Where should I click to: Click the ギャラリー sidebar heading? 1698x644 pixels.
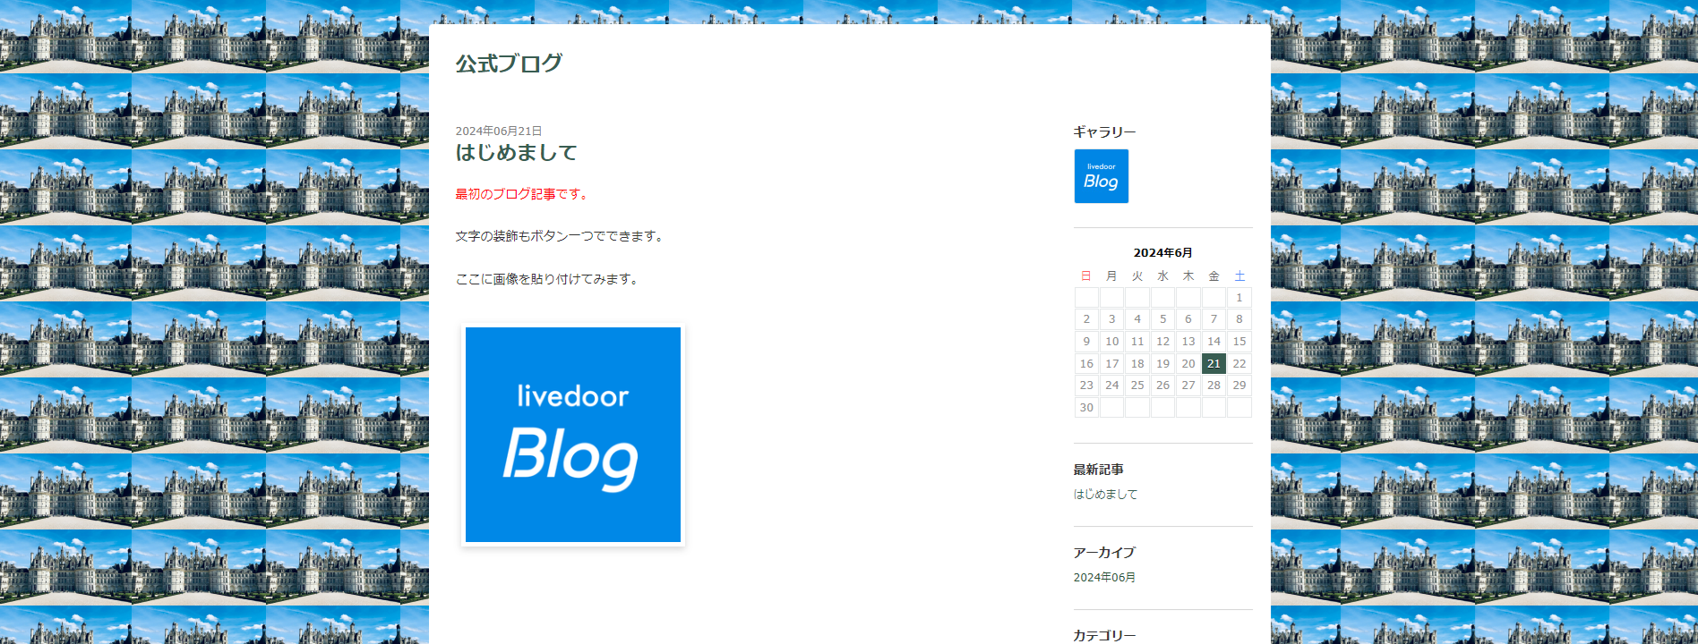[x=1104, y=131]
